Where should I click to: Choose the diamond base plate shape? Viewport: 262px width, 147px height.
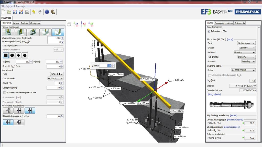[x=18, y=55]
